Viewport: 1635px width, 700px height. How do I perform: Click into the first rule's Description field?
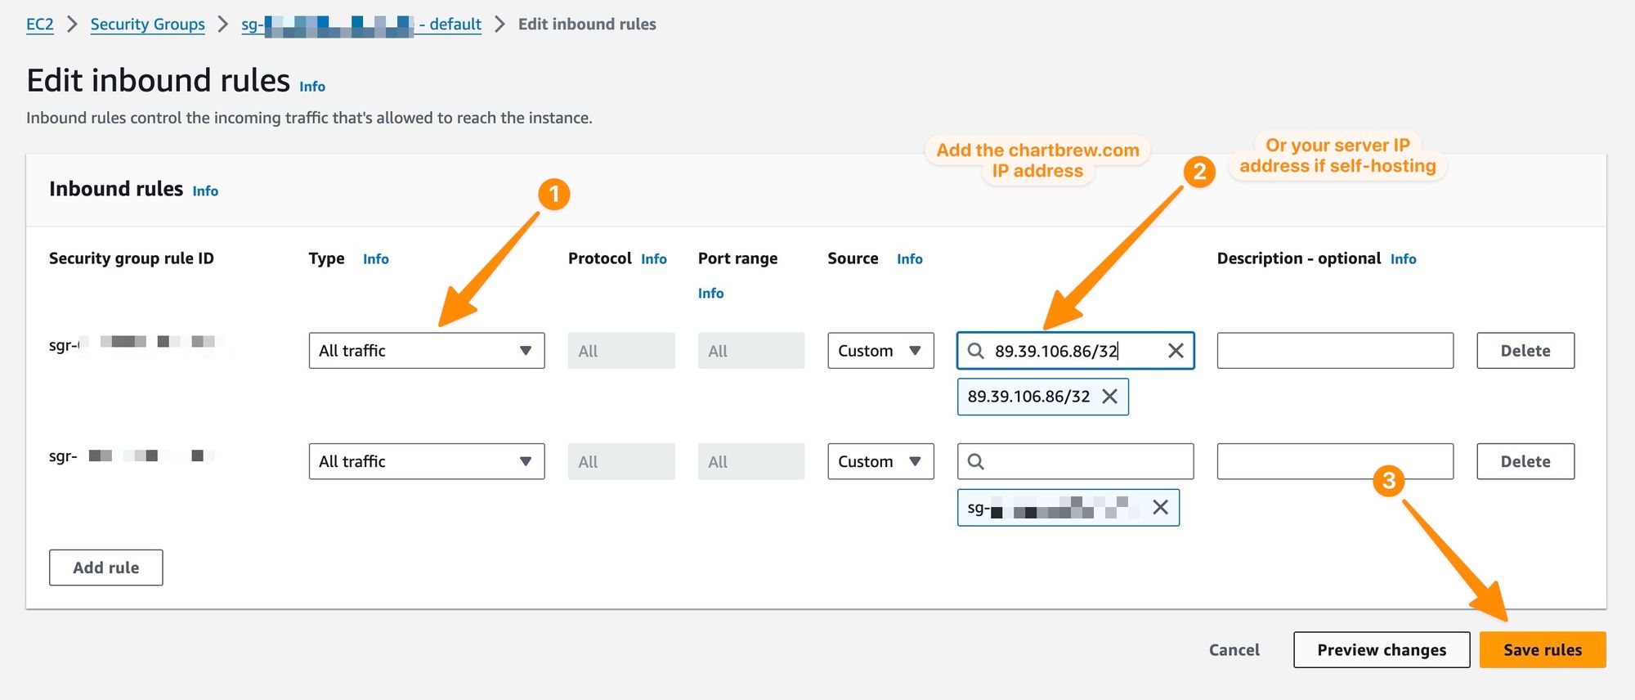click(x=1334, y=350)
